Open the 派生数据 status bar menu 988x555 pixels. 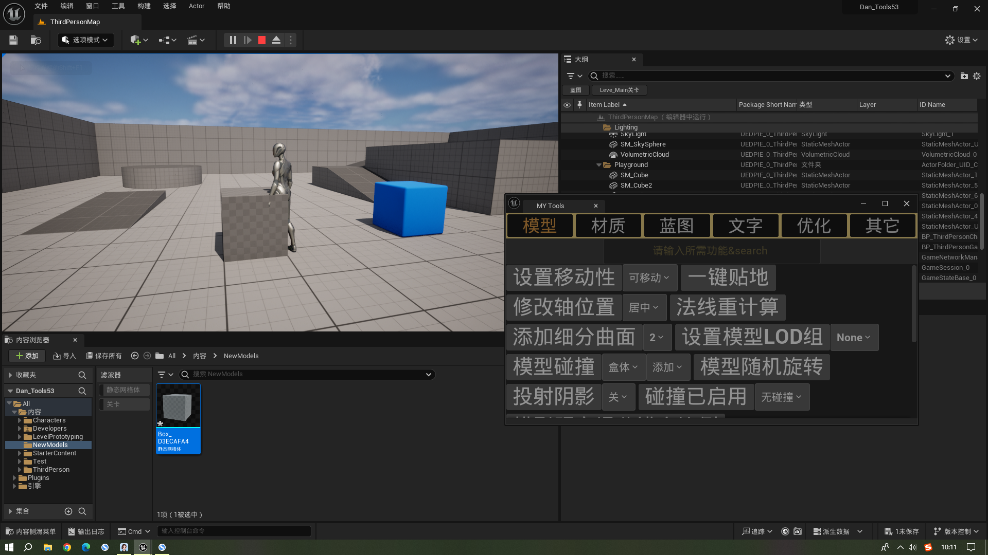pyautogui.click(x=838, y=531)
